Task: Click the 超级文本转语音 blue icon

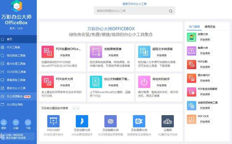Action: point(144,52)
